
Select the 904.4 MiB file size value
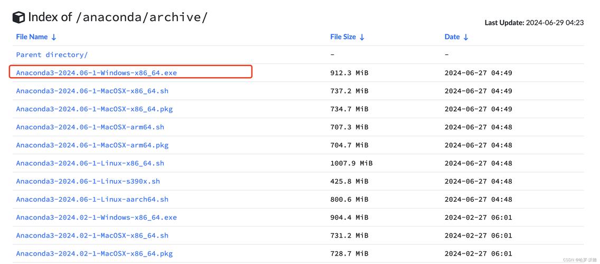[349, 218]
